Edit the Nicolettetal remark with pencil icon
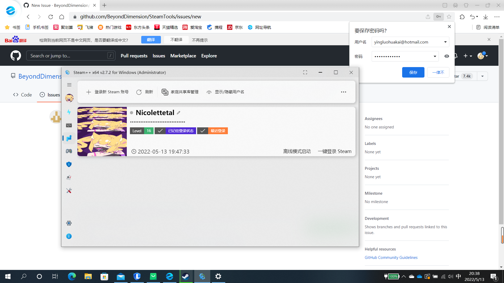Viewport: 504px width, 283px height. point(178,113)
